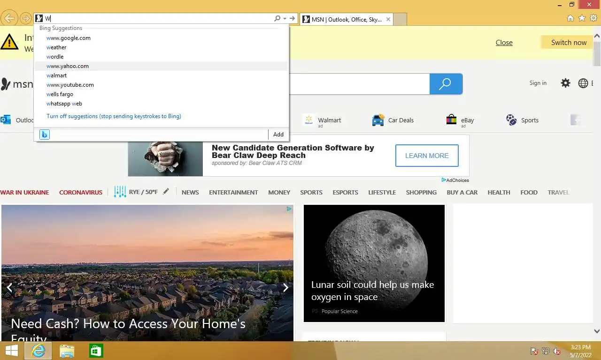This screenshot has width=601, height=360.
Task: Click the address bar search magnifier icon
Action: [x=277, y=19]
